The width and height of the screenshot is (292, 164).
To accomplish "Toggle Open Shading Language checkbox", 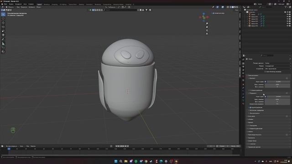I will pos(265,72).
